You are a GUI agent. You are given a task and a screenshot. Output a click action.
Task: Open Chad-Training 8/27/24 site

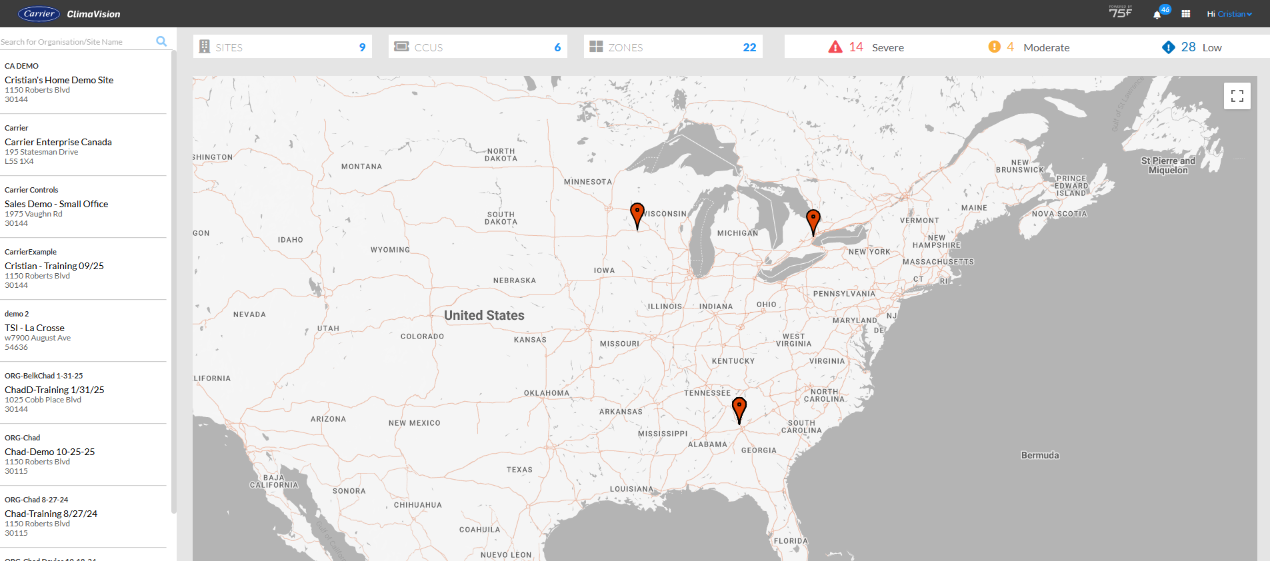(51, 514)
